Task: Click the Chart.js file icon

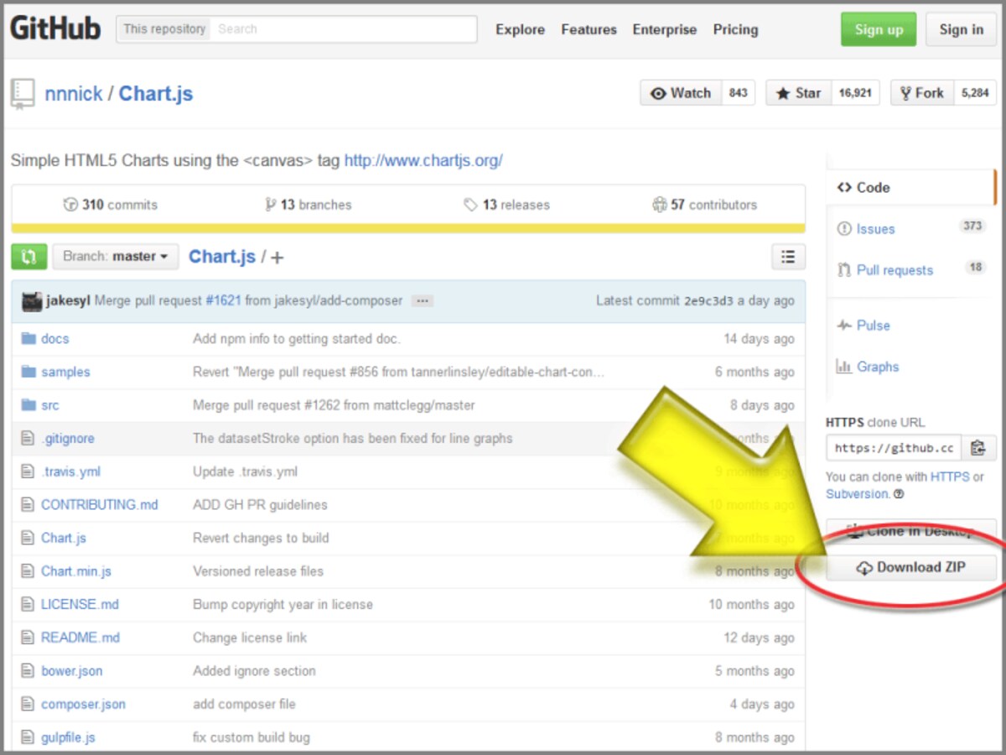Action: point(28,538)
